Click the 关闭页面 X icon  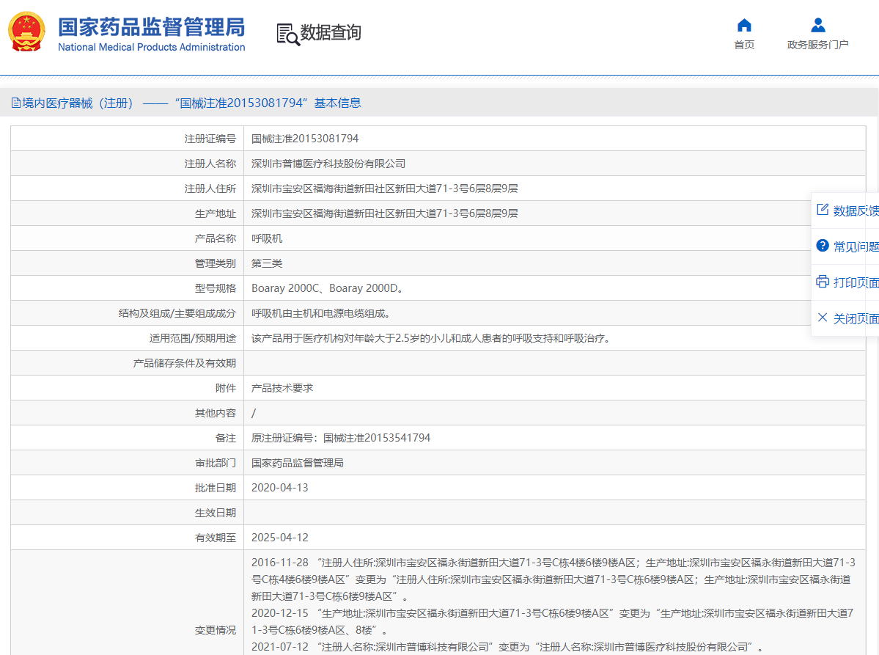(x=823, y=318)
